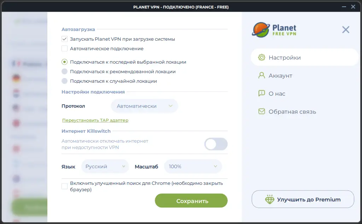The image size is (362, 224).
Task: Close the settings panel with the X
Action: (346, 30)
